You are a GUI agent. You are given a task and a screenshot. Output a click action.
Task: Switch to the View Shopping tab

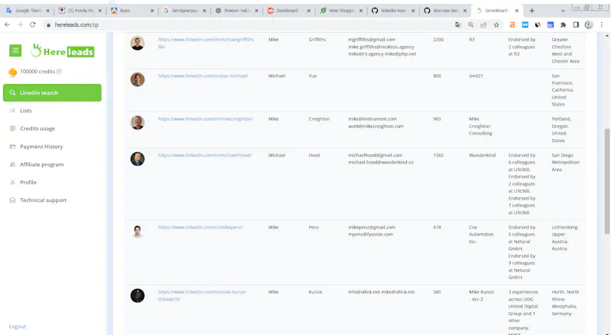click(x=341, y=11)
